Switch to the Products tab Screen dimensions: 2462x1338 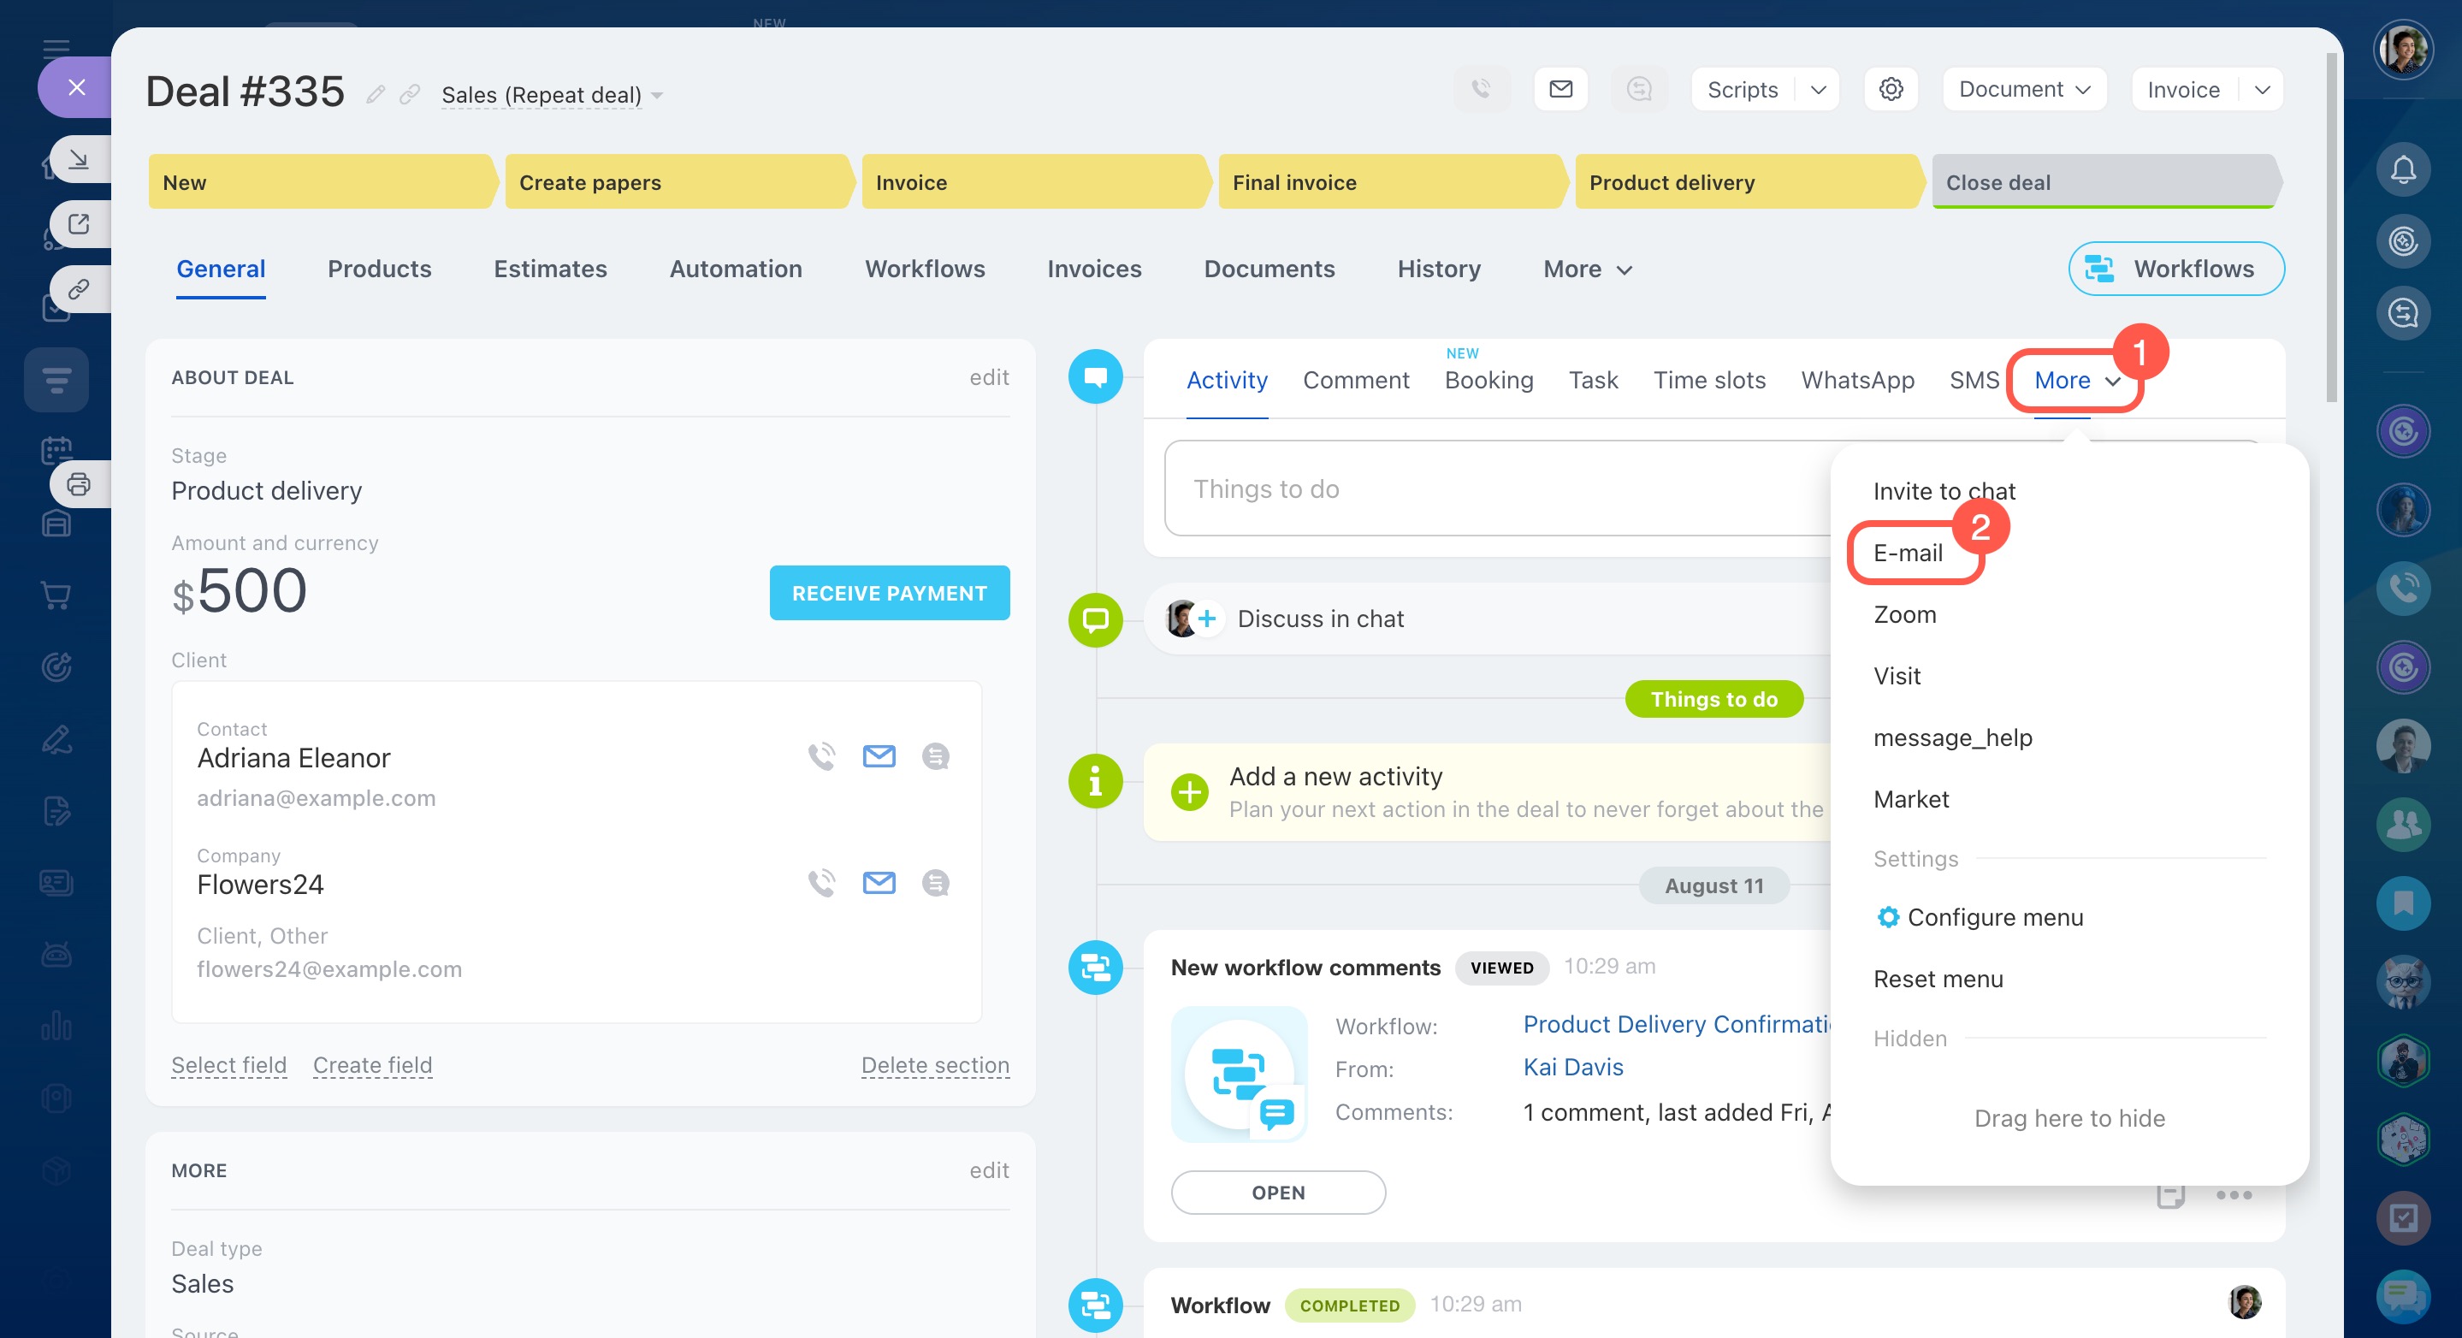tap(378, 269)
